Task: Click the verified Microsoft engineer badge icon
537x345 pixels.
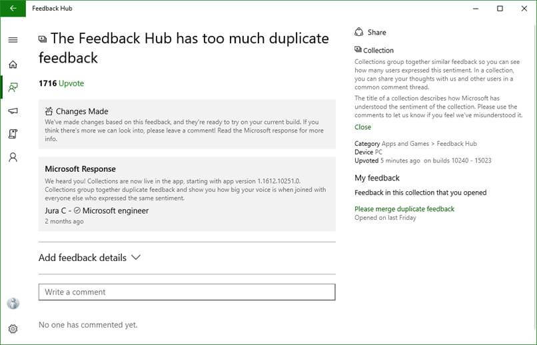Action: pyautogui.click(x=77, y=210)
